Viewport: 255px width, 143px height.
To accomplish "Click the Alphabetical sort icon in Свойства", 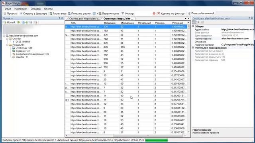I will coord(198,22).
